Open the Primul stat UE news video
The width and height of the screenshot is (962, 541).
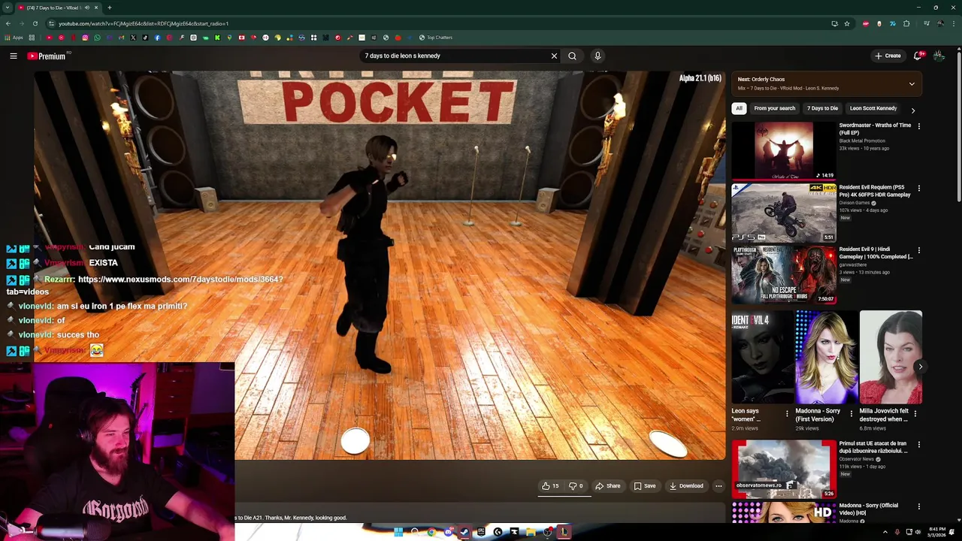[x=784, y=470]
